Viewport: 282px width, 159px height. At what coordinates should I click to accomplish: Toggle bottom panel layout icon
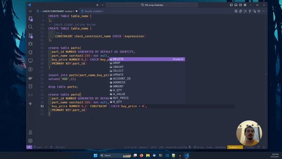pos(236,5)
